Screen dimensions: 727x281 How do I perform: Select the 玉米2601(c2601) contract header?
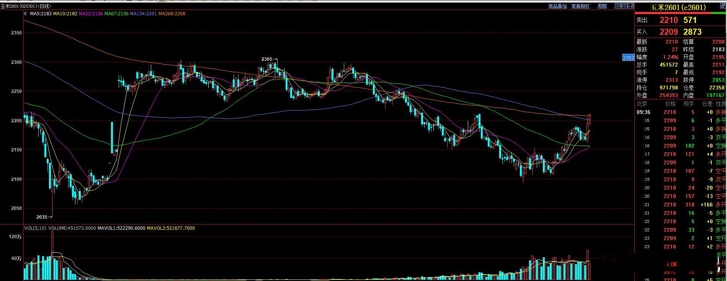(678, 7)
